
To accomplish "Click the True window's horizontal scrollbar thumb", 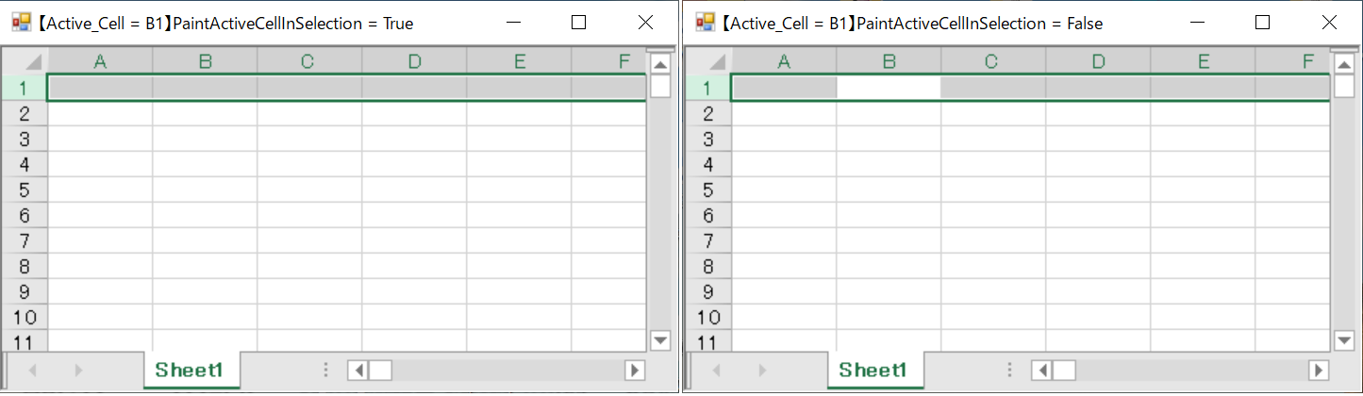I will point(380,371).
